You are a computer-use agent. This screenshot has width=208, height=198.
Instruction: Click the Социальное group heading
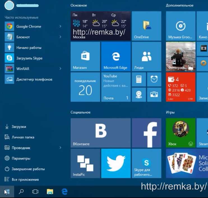pos(80,112)
